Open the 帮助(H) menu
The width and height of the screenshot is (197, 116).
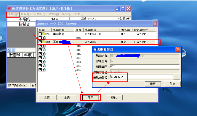pos(79,14)
